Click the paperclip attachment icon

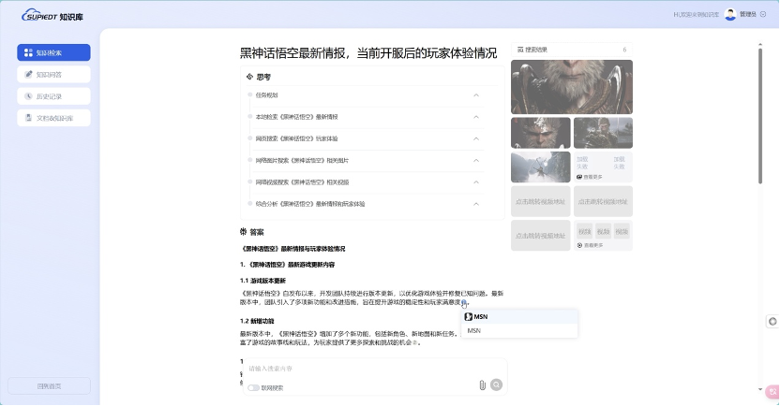point(482,385)
